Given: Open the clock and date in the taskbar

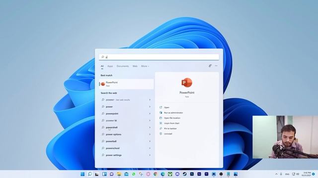Looking at the screenshot, I should coord(306,174).
